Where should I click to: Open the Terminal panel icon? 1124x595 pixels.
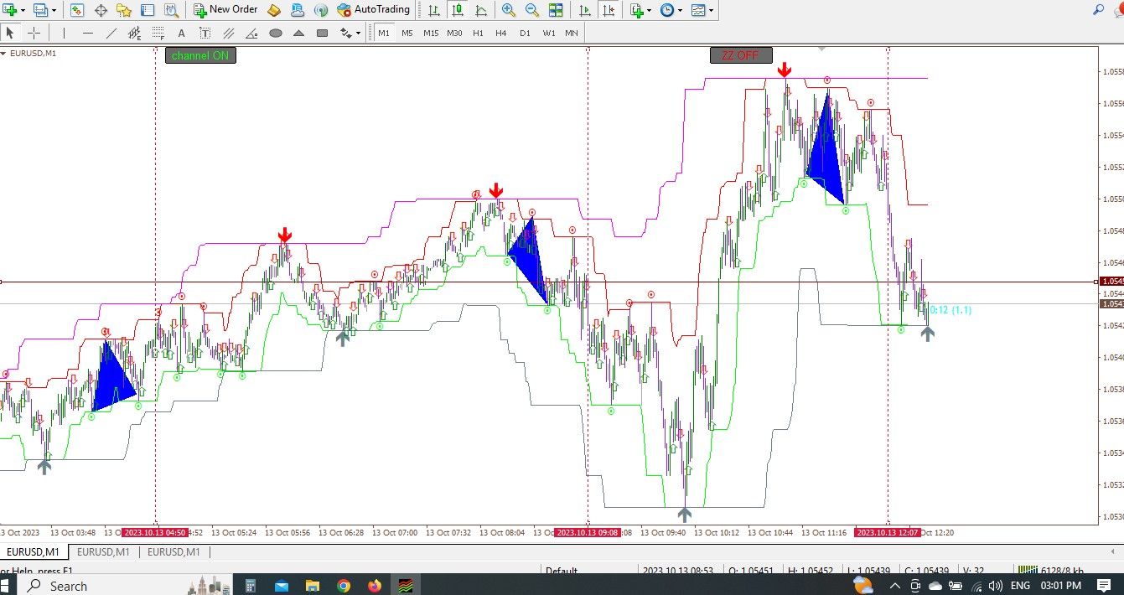tap(148, 10)
